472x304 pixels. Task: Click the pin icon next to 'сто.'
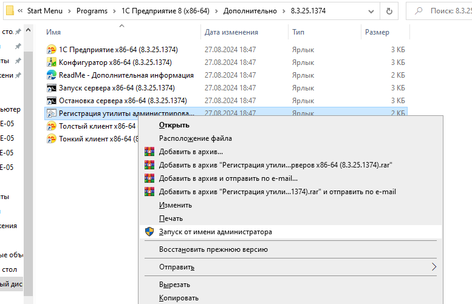18,32
